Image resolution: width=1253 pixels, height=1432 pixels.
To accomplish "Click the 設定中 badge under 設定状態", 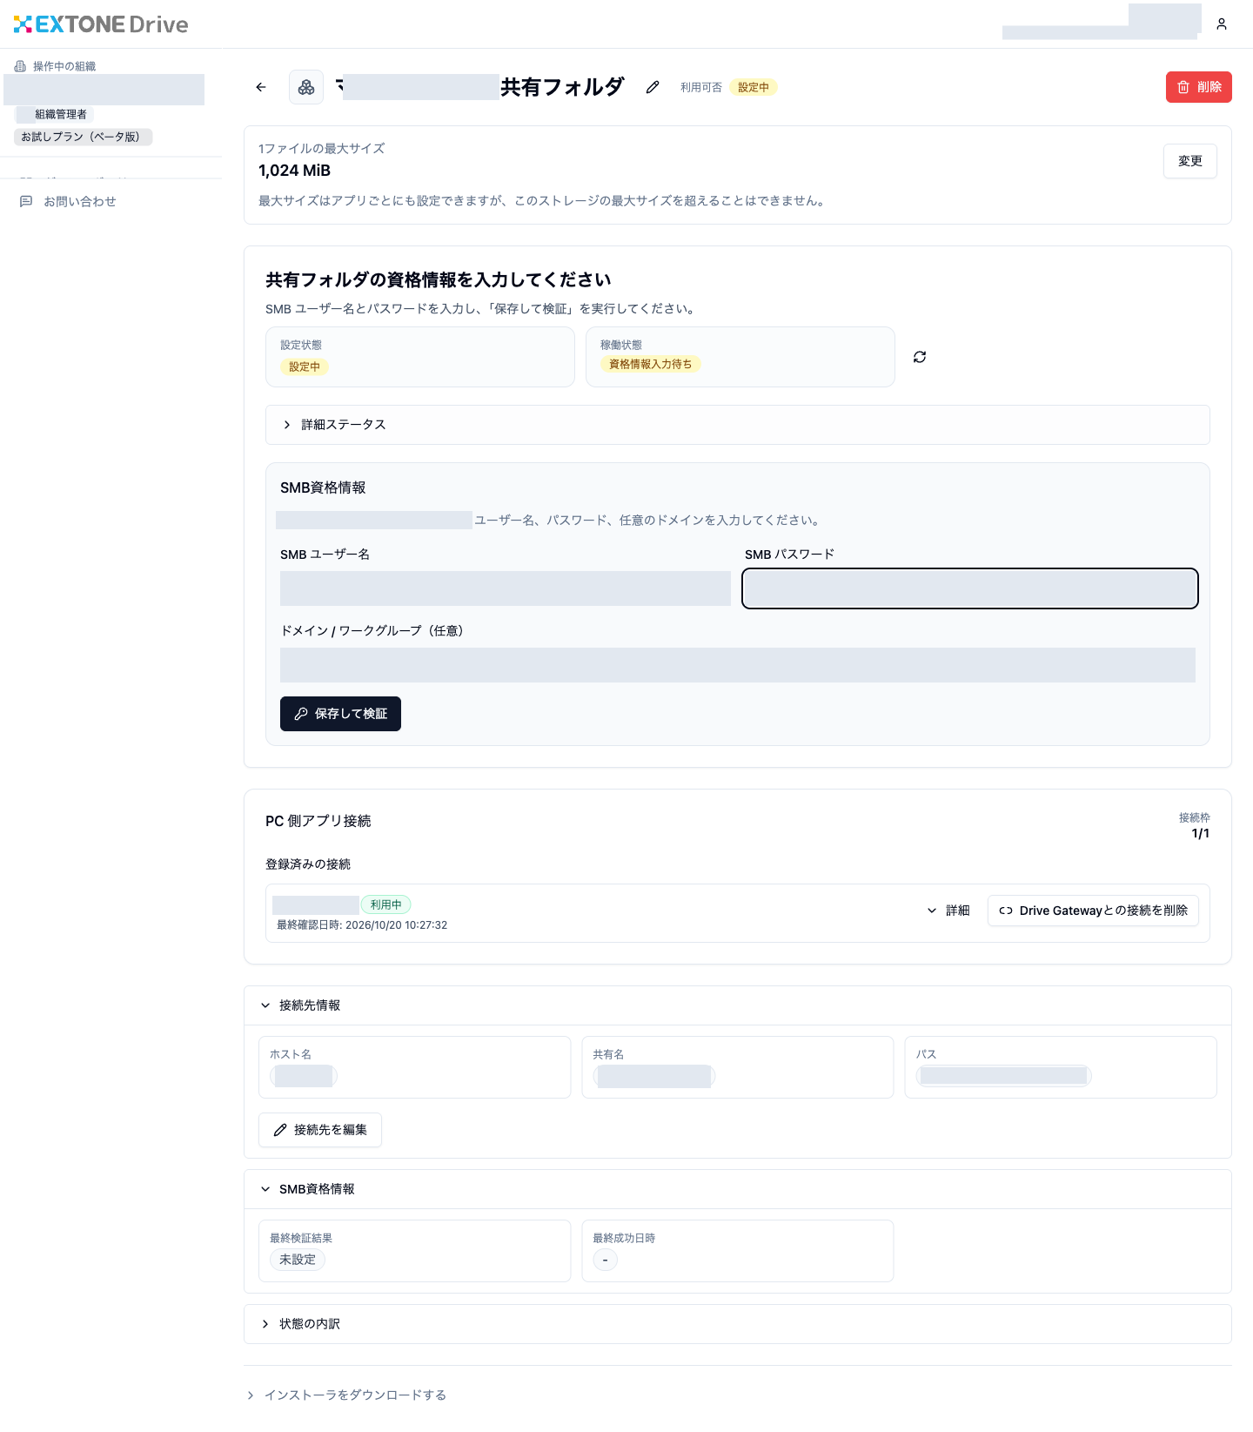I will (x=305, y=366).
